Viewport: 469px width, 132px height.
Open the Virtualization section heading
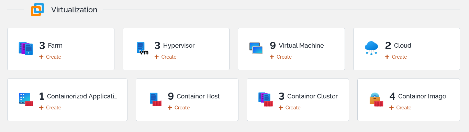click(x=74, y=10)
